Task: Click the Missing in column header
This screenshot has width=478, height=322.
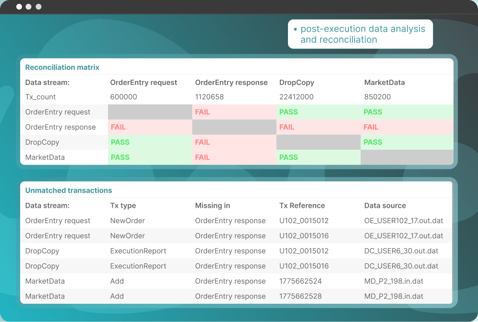Action: [213, 205]
